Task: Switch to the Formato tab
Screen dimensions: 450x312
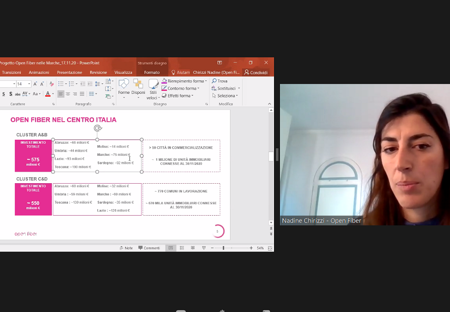Action: coord(152,72)
